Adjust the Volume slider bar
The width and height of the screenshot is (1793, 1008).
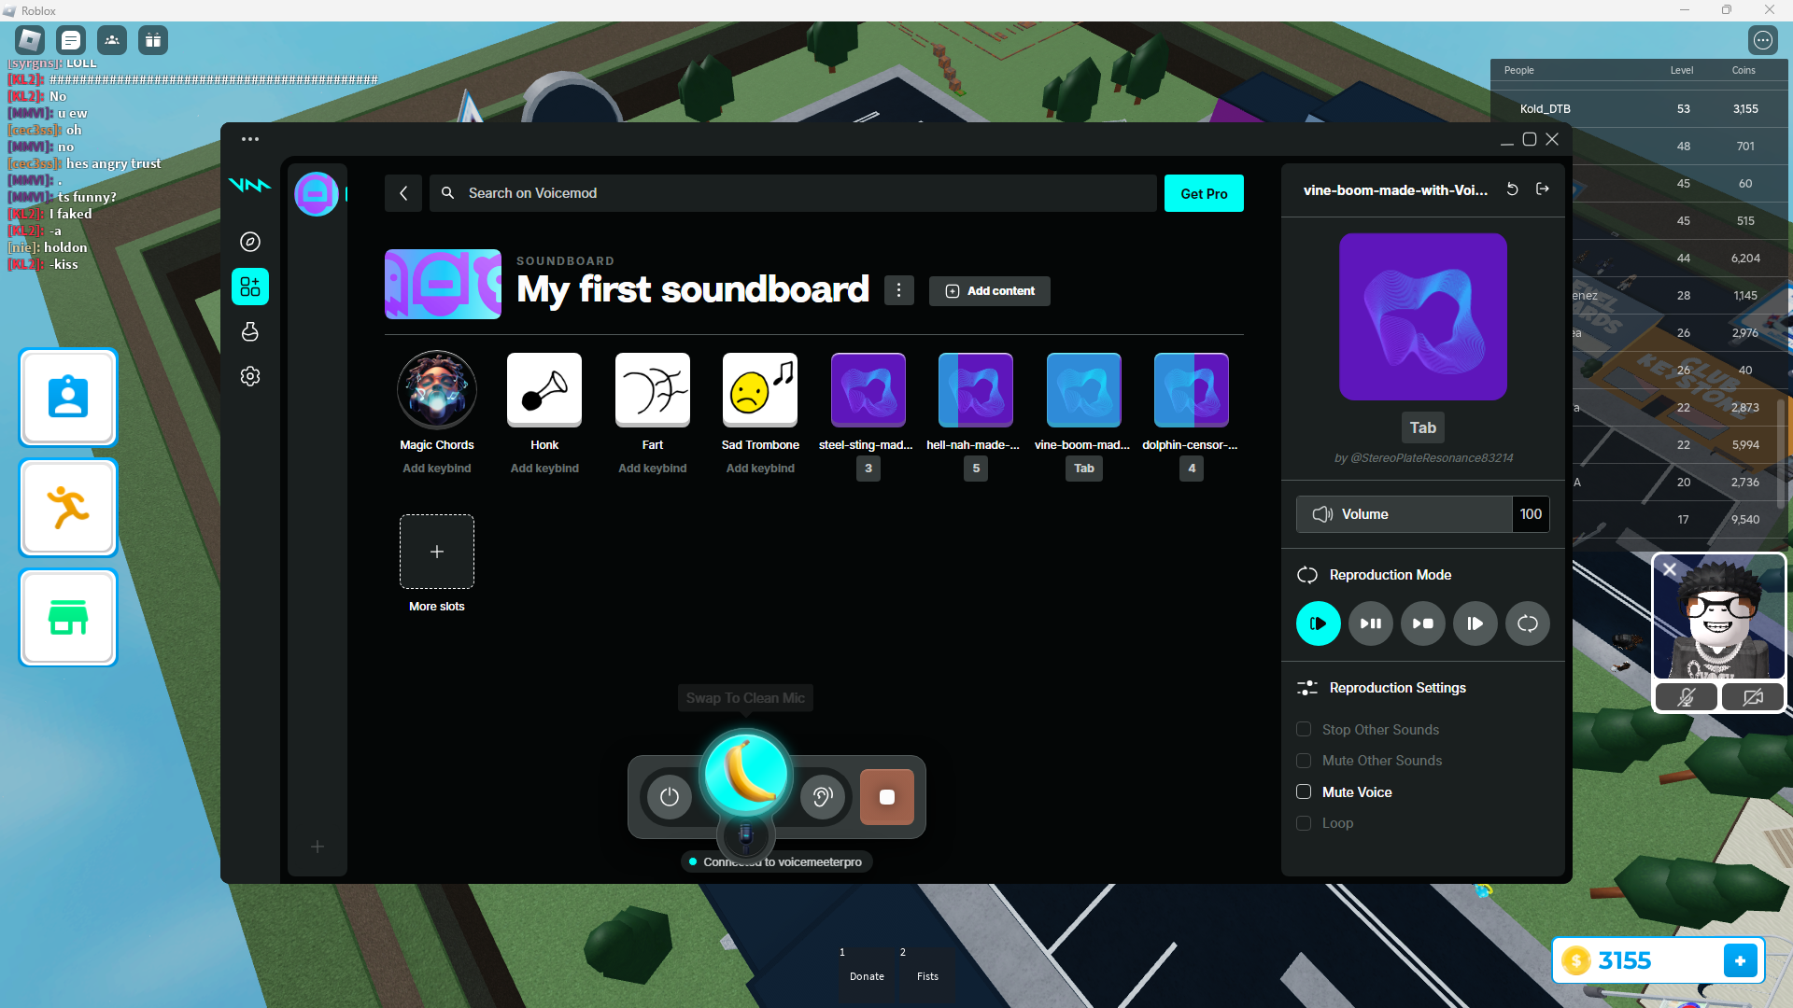click(x=1405, y=514)
